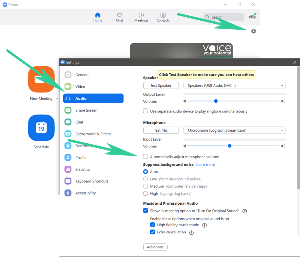Click the Accessibility settings icon
This screenshot has width=300, height=257.
68,193
